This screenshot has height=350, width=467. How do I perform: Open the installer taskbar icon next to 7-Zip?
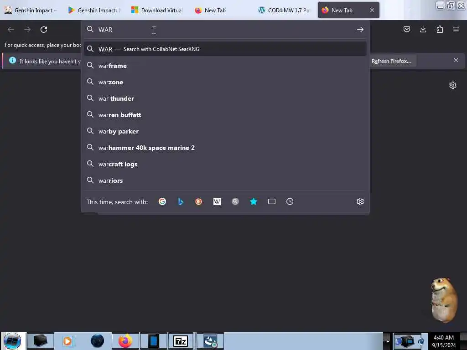(210, 341)
